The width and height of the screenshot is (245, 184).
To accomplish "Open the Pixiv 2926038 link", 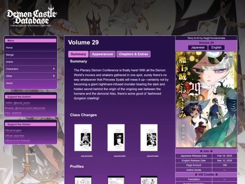I will click(x=13, y=113).
